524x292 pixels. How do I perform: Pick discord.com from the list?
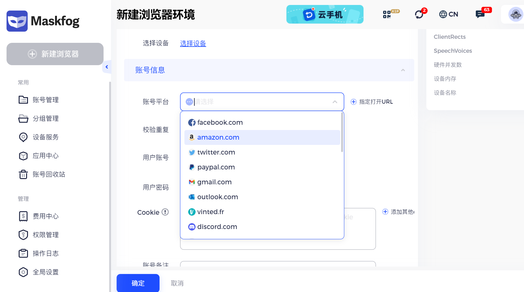[x=262, y=227]
